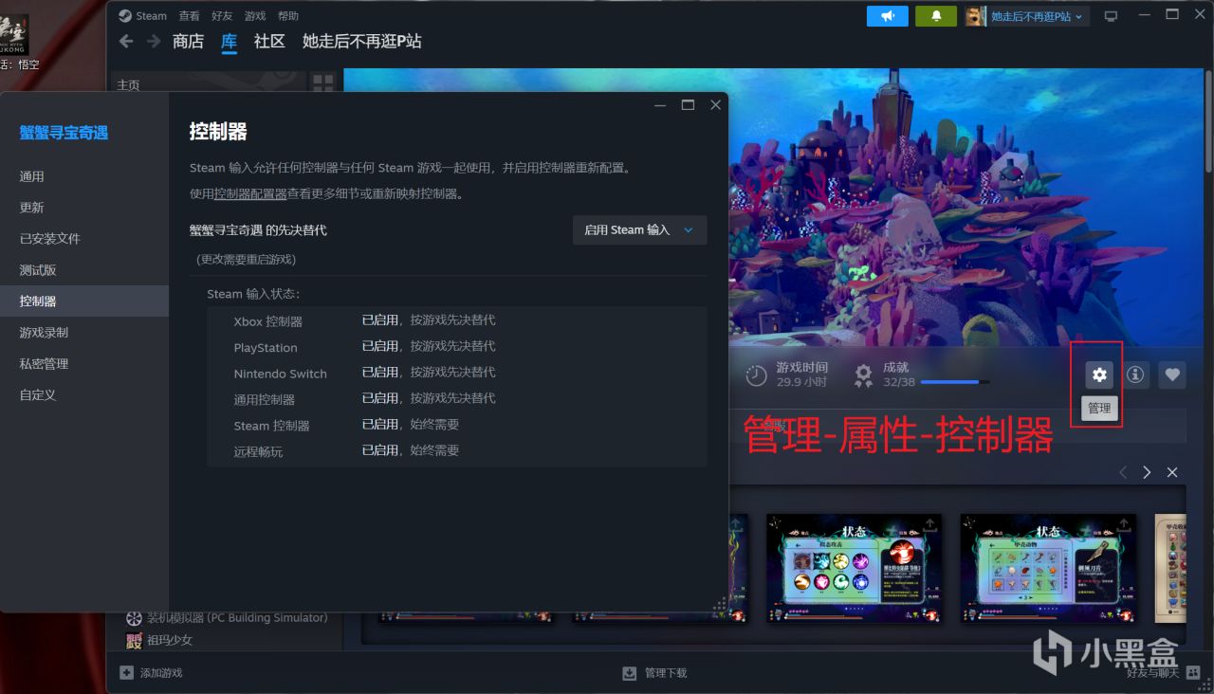Click the achievements progress bar
The width and height of the screenshot is (1214, 694).
point(955,382)
